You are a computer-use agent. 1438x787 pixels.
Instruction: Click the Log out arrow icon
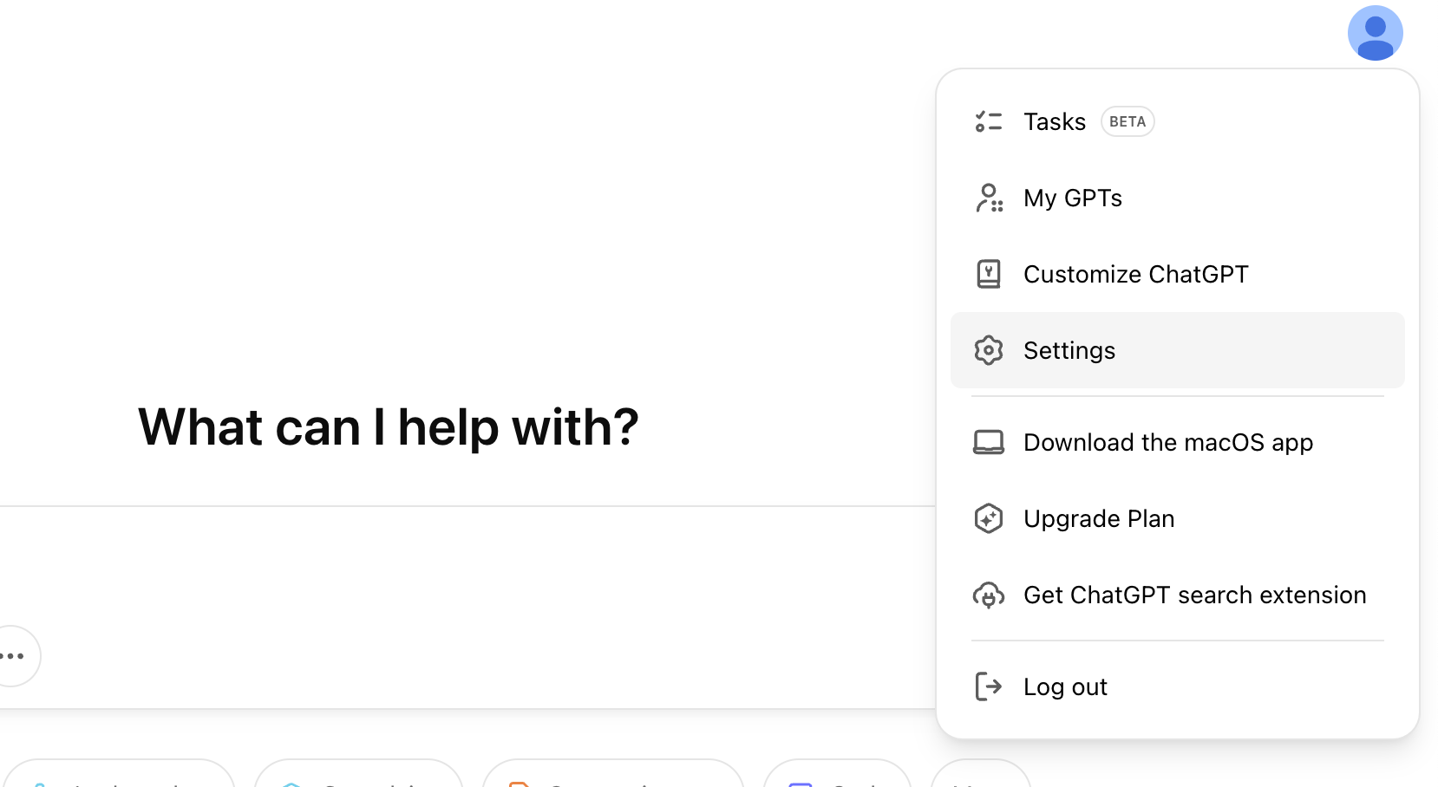pos(988,686)
